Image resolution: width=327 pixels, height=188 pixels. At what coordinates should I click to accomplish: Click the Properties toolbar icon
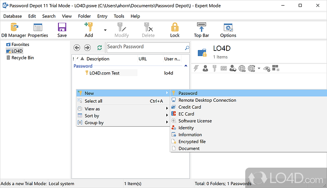(38, 30)
